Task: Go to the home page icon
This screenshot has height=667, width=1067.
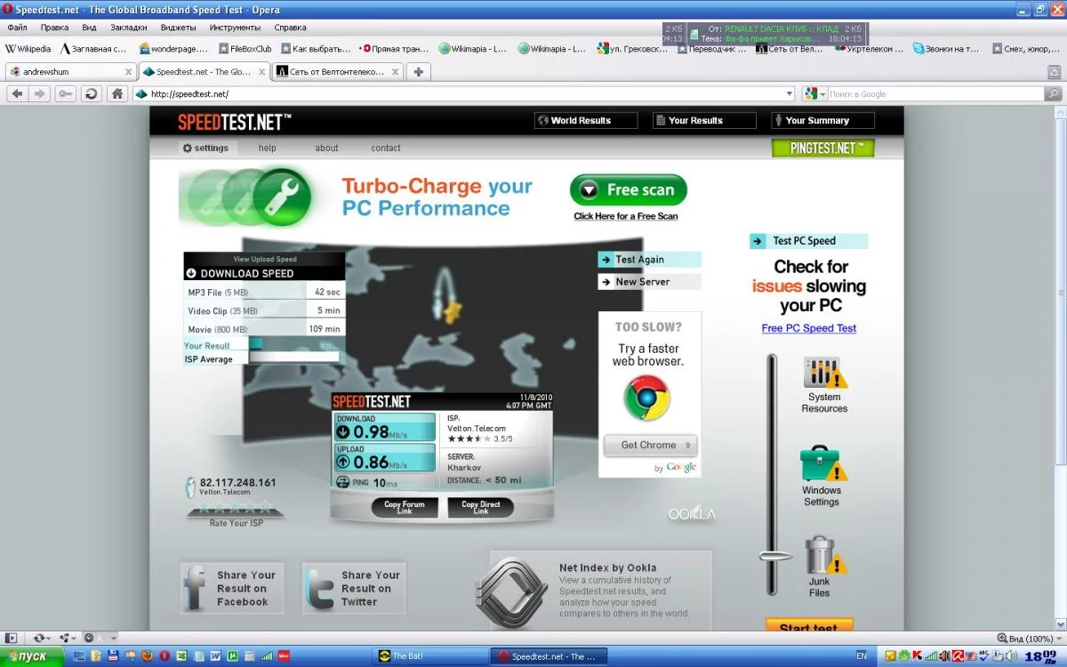Action: point(116,93)
